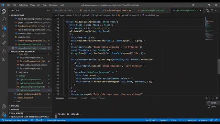Open the notifications bell in status bar

click(216, 120)
